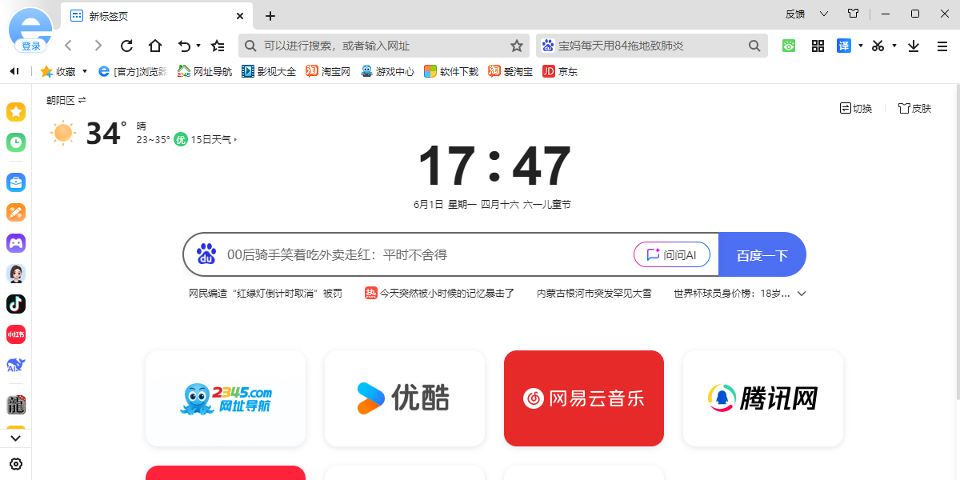
Task: Open the 腾讯网 shortcut tile
Action: [x=763, y=398]
